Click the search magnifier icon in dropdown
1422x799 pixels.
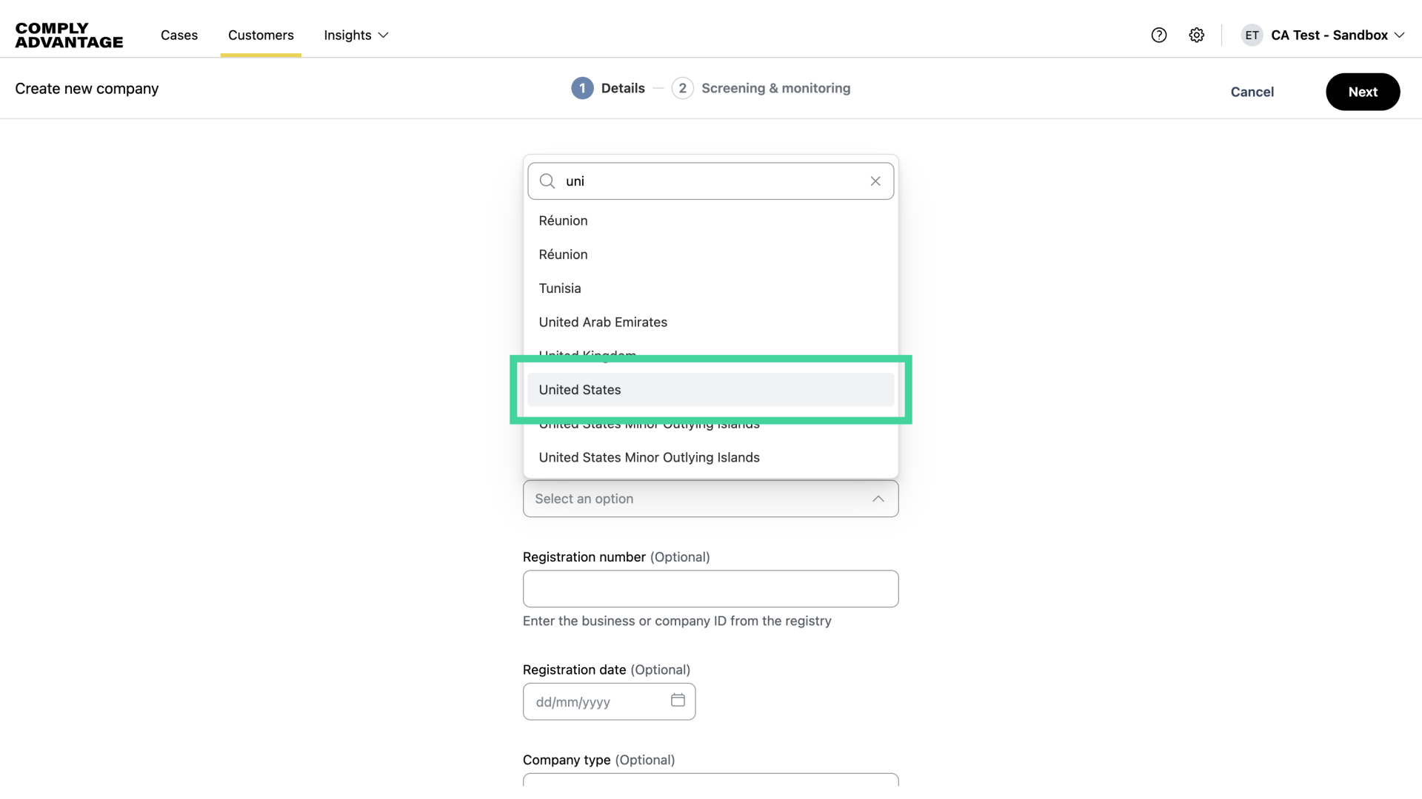(x=547, y=181)
